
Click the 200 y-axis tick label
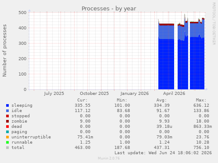pyautogui.click(x=22, y=59)
